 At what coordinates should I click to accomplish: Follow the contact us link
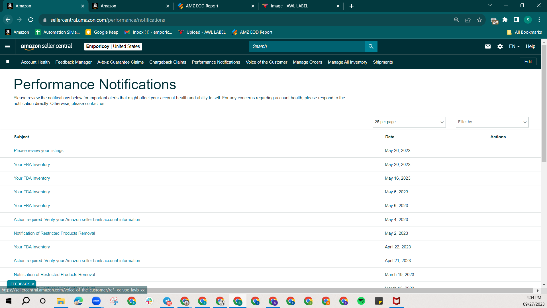pyautogui.click(x=95, y=104)
